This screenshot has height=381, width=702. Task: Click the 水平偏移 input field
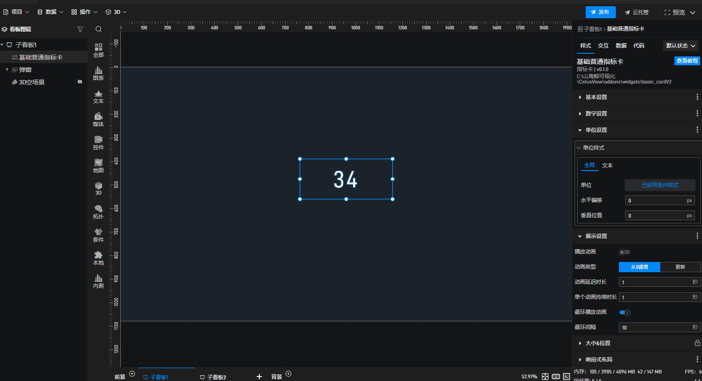pyautogui.click(x=655, y=201)
